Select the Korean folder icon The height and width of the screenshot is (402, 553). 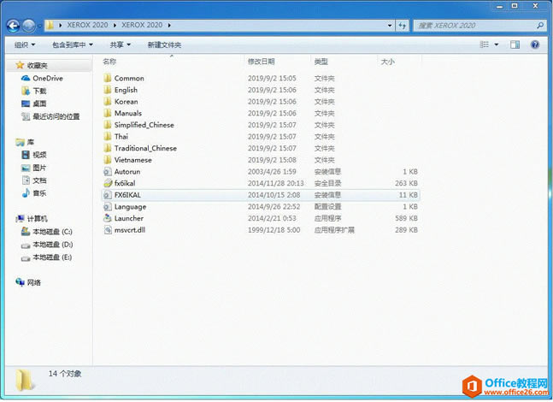click(x=108, y=101)
